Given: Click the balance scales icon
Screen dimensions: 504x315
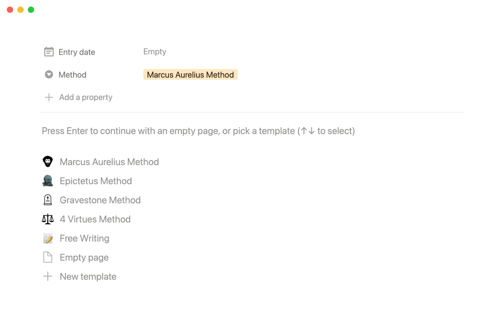Looking at the screenshot, I should [x=48, y=219].
